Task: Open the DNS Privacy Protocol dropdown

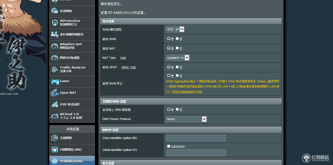Action: point(186,119)
